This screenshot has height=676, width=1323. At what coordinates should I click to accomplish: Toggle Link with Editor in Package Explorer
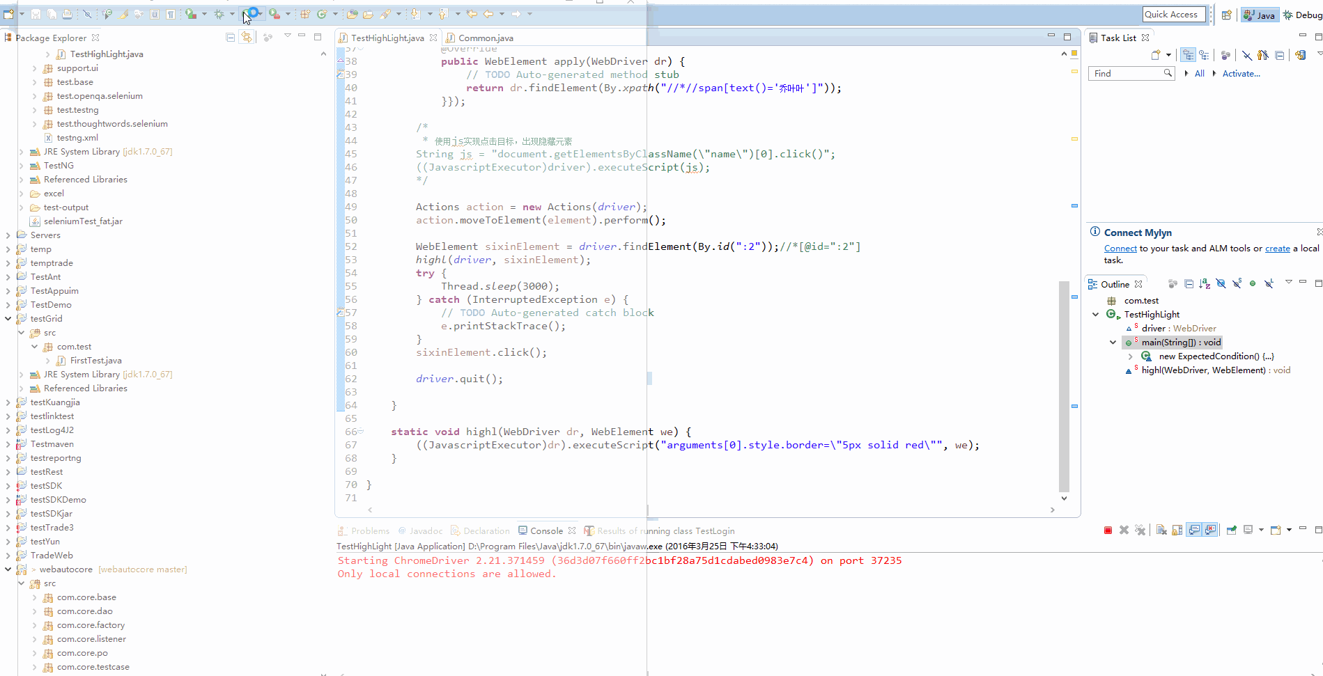tap(247, 38)
